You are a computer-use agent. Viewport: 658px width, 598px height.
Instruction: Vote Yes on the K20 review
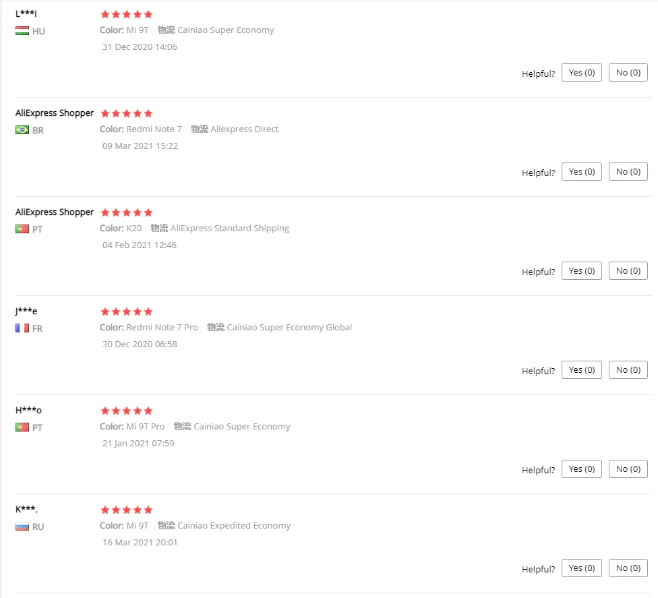pyautogui.click(x=582, y=270)
